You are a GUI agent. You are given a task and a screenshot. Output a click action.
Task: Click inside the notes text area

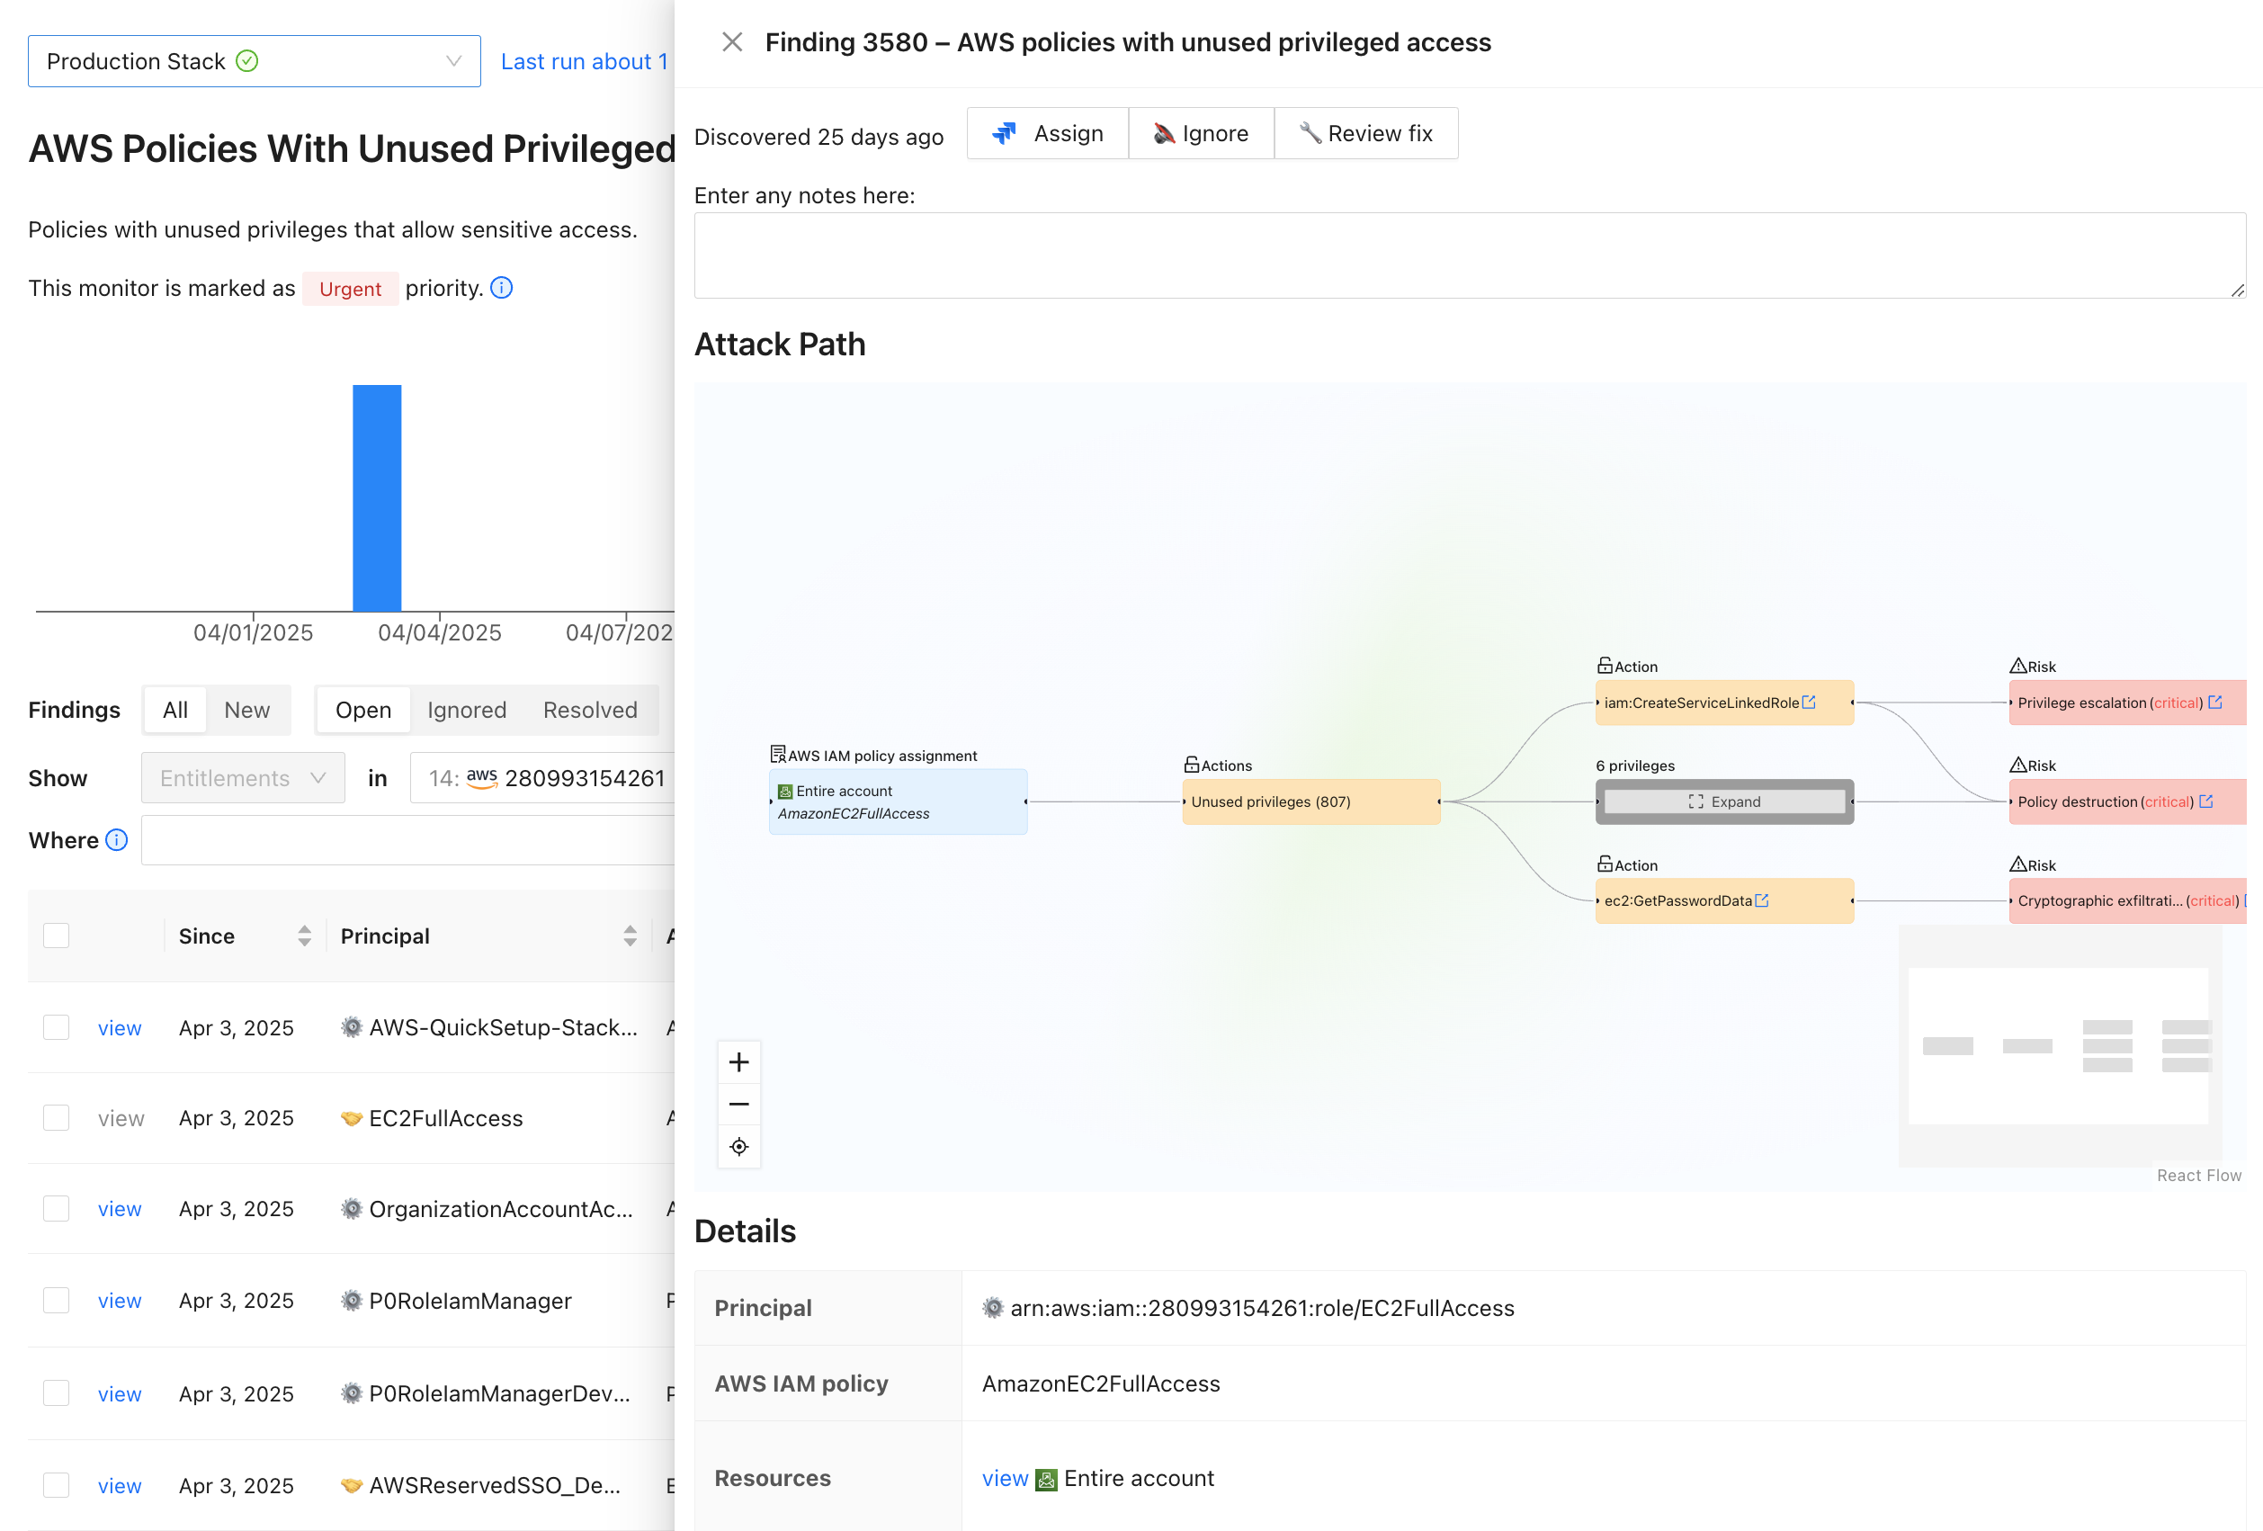[x=1461, y=254]
